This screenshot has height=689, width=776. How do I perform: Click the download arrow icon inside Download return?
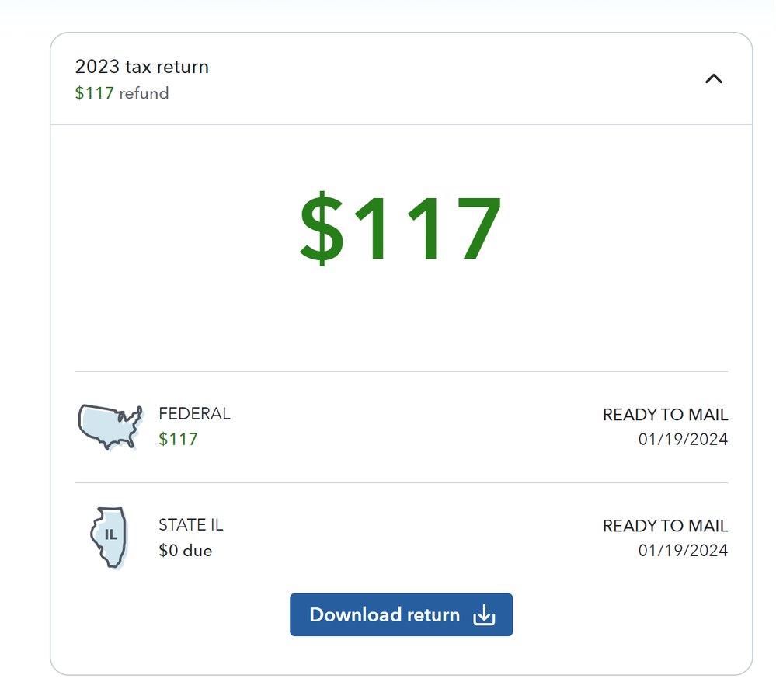pyautogui.click(x=484, y=614)
